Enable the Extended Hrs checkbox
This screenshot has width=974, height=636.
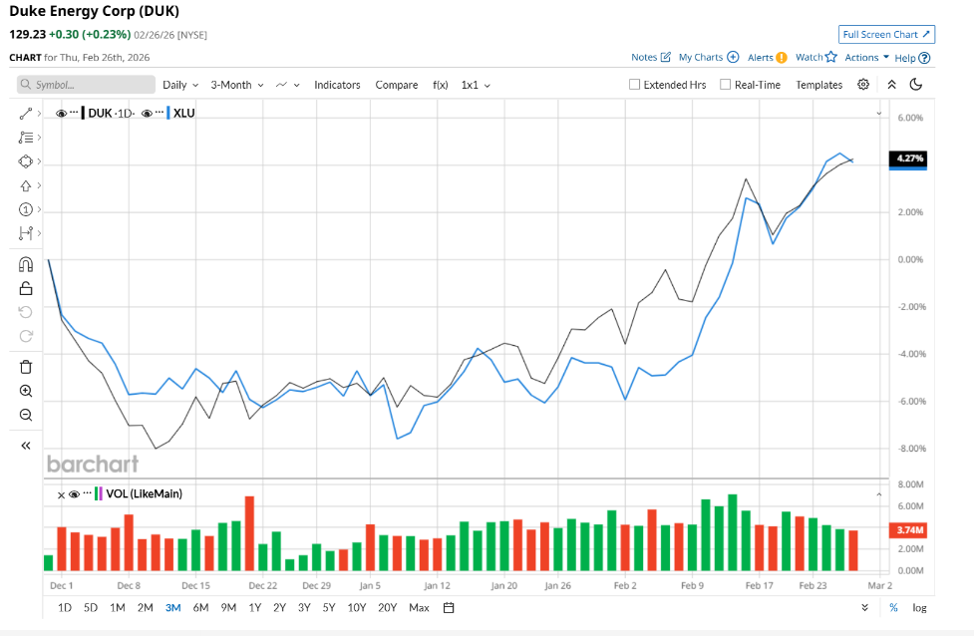[634, 85]
